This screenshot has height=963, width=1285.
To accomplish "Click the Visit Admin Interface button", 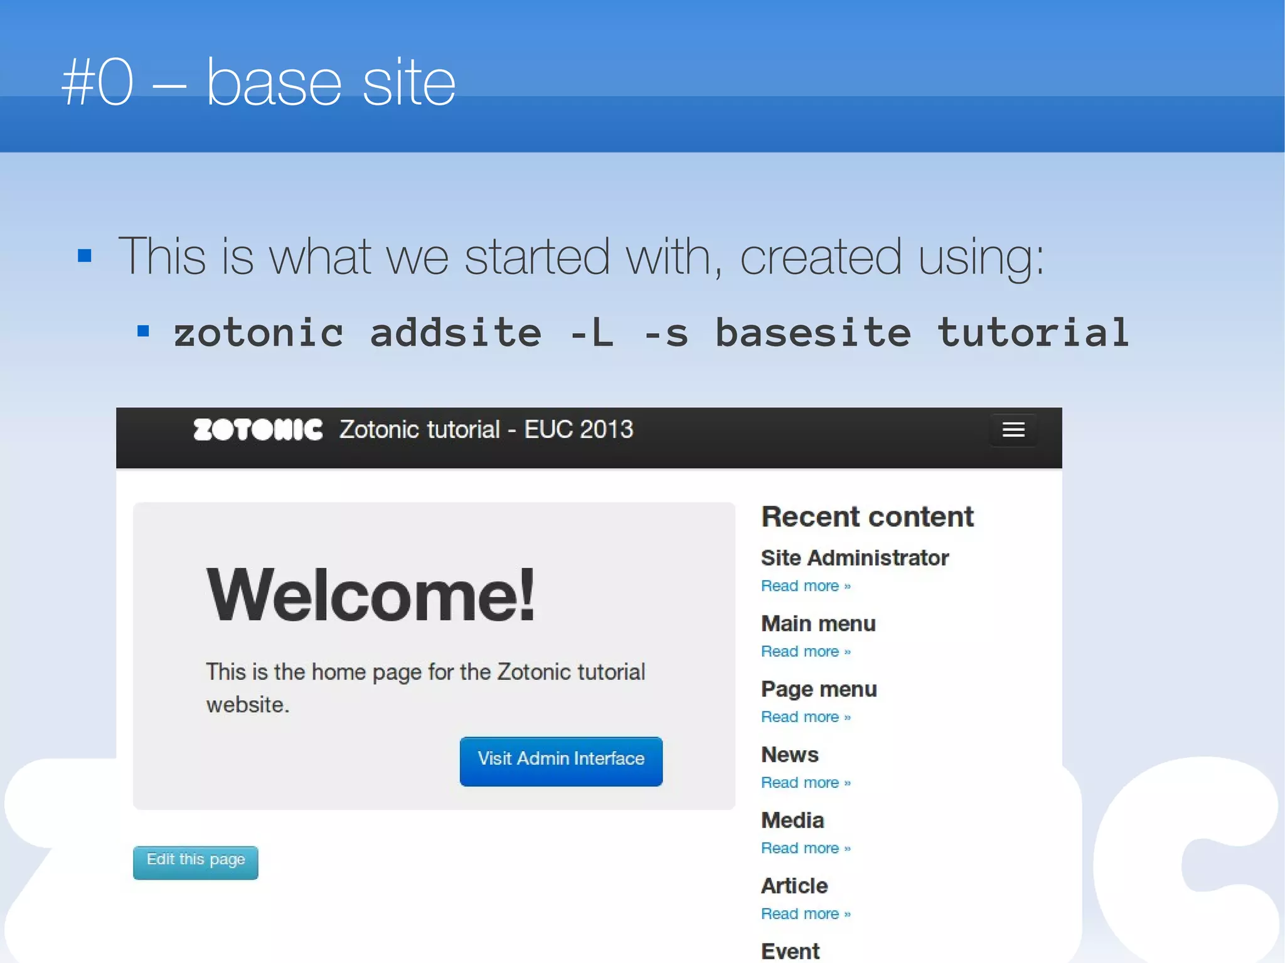I will click(561, 761).
